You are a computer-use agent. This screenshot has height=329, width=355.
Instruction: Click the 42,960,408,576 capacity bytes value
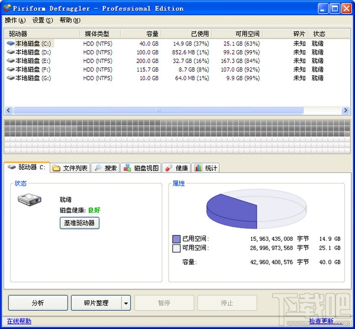pyautogui.click(x=272, y=262)
